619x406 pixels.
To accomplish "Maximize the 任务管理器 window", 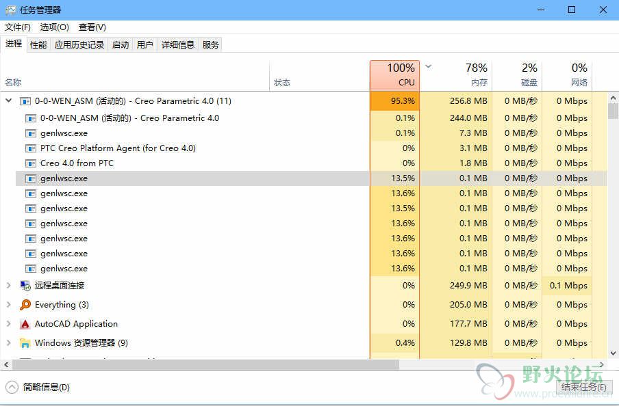I will coord(572,10).
